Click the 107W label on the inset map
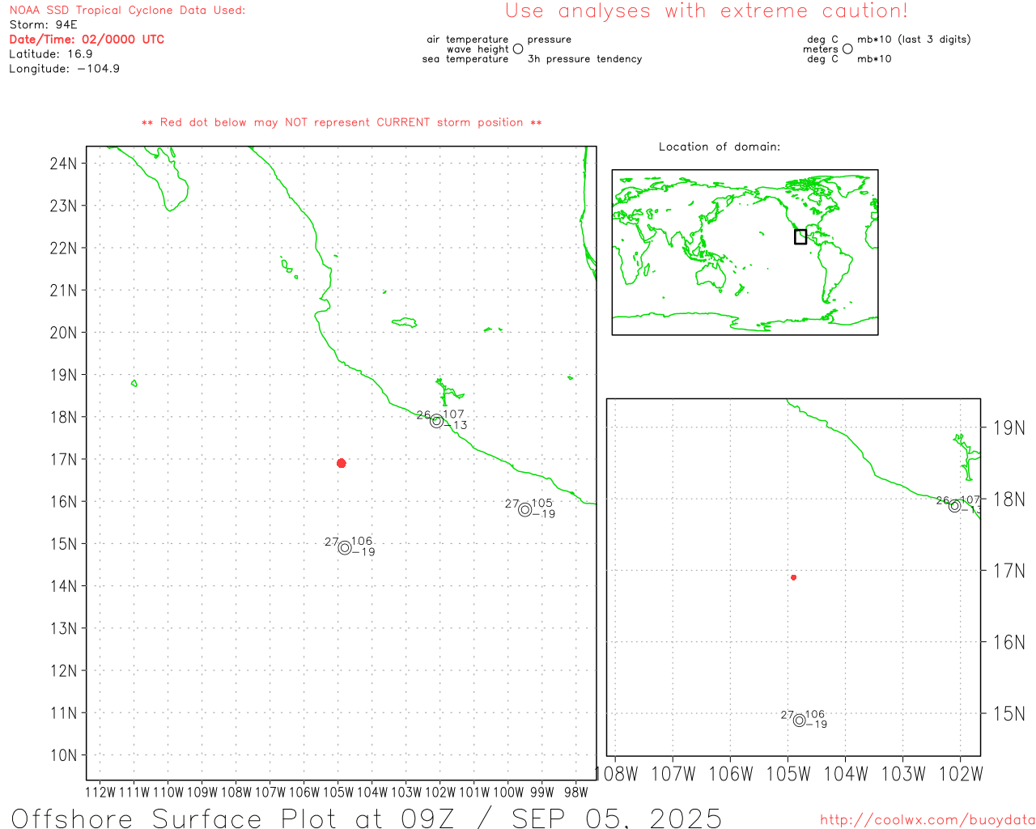The height and width of the screenshot is (829, 1036). (x=673, y=775)
